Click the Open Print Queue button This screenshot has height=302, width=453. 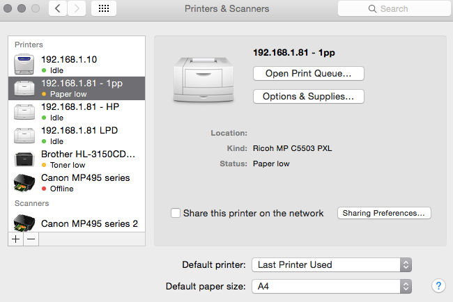click(x=308, y=72)
